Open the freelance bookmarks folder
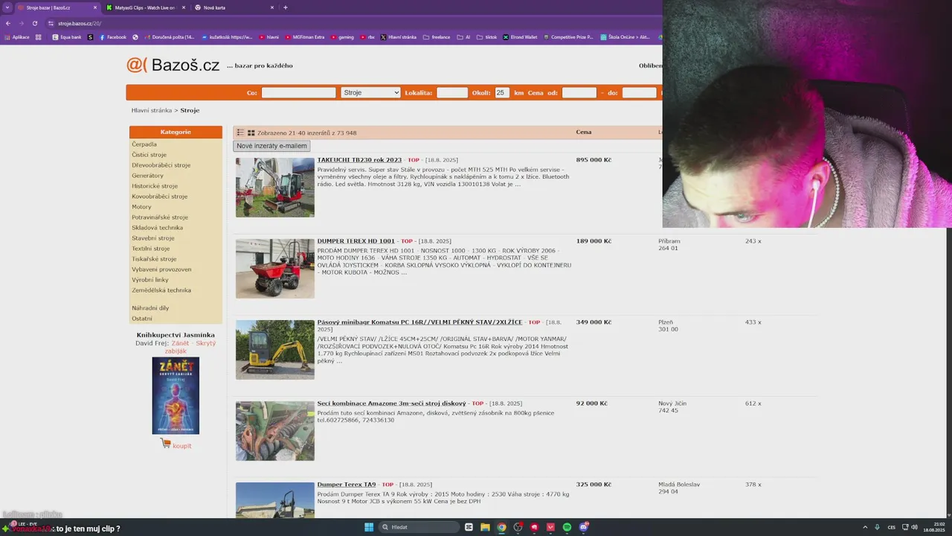The image size is (952, 536). click(436, 37)
